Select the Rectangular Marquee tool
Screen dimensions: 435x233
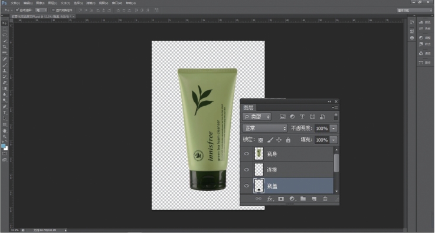pyautogui.click(x=5, y=29)
